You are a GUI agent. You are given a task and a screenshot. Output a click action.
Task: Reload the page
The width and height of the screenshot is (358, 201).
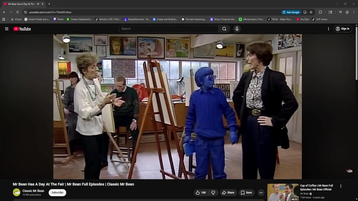[x=17, y=12]
